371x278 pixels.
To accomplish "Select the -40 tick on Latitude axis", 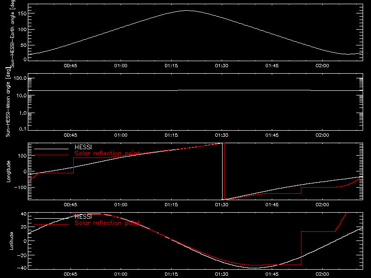I will click(22, 268).
